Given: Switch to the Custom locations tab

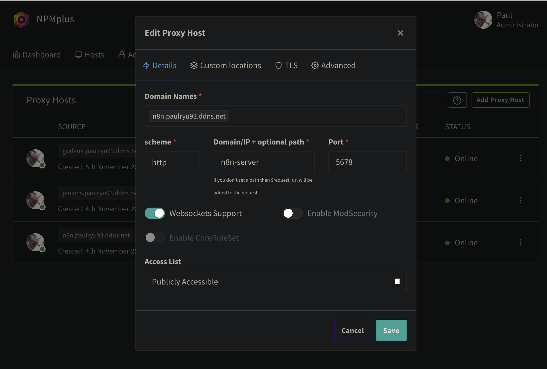Looking at the screenshot, I should coord(225,66).
